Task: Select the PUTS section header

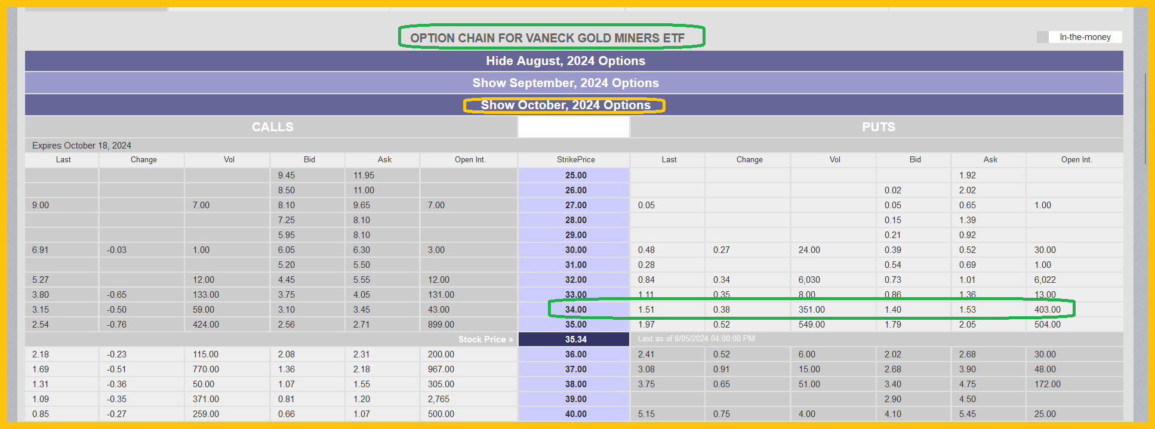Action: [x=878, y=127]
